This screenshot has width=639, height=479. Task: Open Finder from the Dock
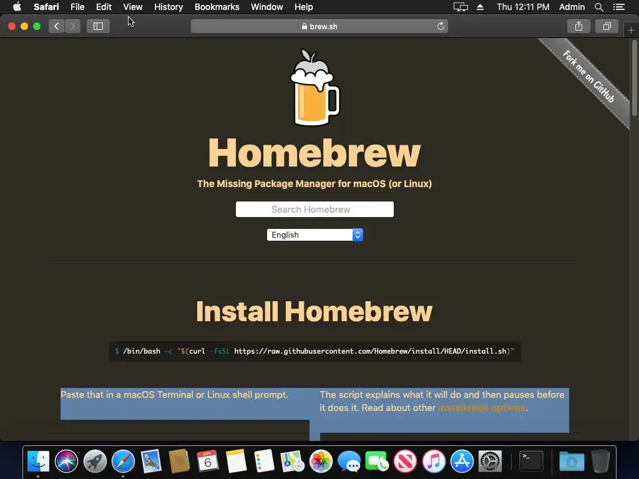[x=38, y=462]
